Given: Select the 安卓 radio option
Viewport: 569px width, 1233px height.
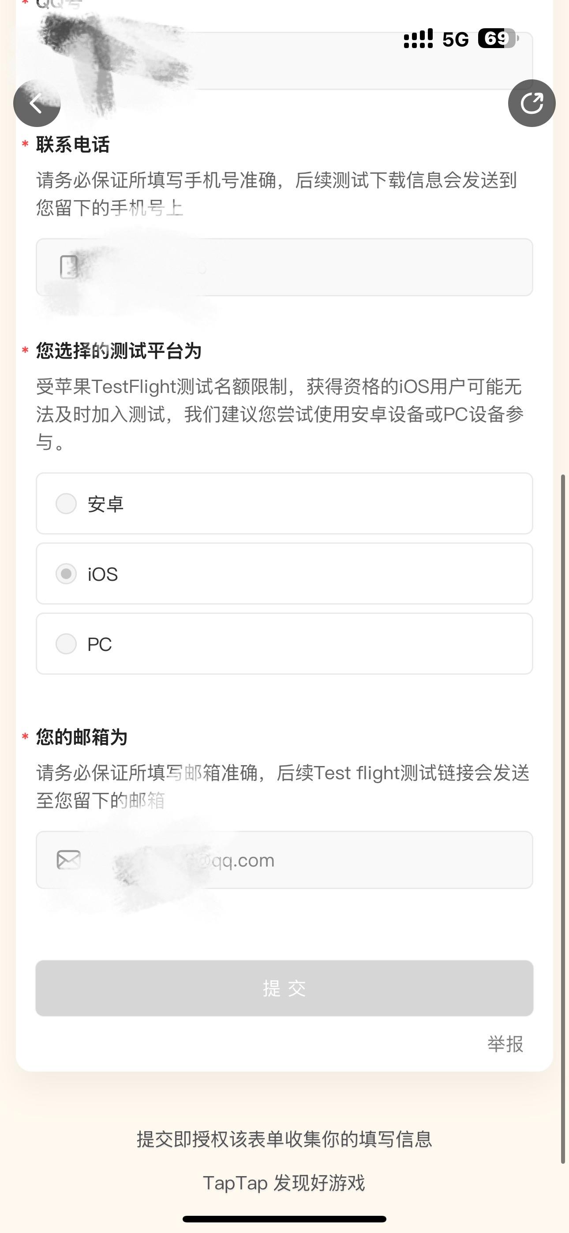Looking at the screenshot, I should coord(66,504).
